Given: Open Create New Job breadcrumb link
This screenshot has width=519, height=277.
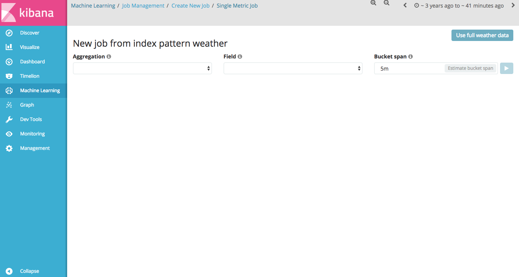Looking at the screenshot, I should [x=190, y=6].
